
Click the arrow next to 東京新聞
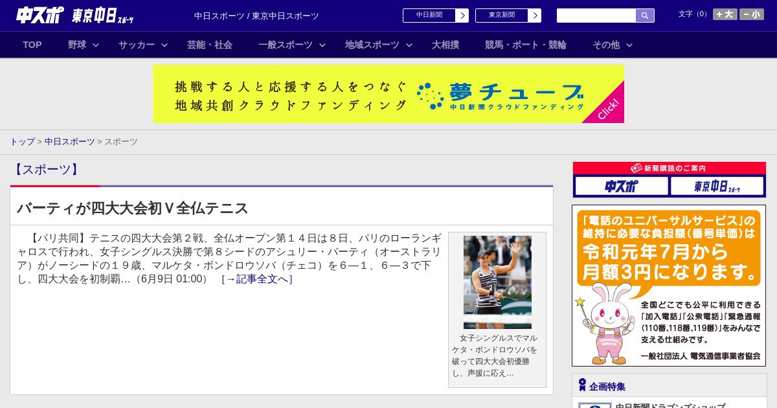click(535, 16)
